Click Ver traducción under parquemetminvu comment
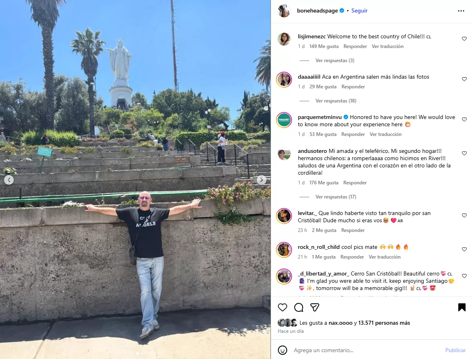The width and height of the screenshot is (472, 359). tap(386, 134)
